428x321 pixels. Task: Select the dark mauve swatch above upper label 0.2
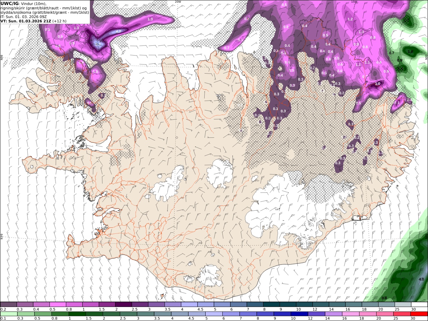coord(8,304)
